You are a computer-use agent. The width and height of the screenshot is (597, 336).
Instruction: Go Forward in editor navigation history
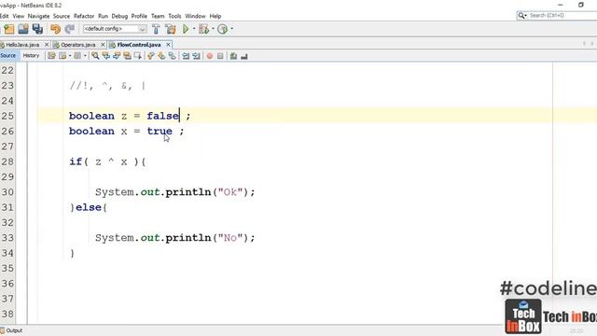[77, 56]
